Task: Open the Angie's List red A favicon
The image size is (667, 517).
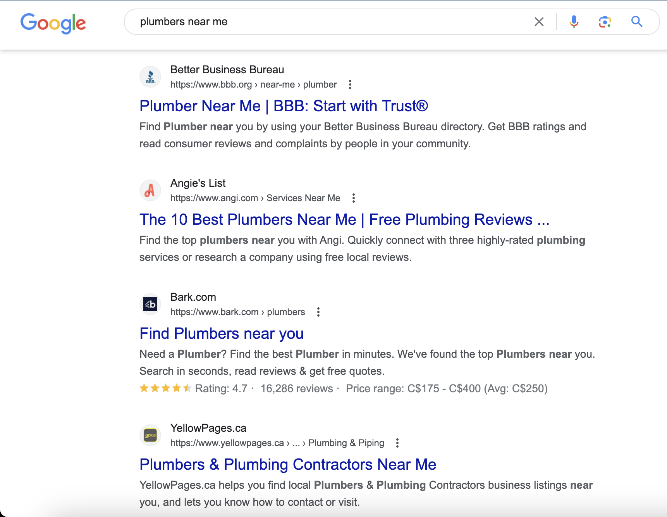Action: 150,190
